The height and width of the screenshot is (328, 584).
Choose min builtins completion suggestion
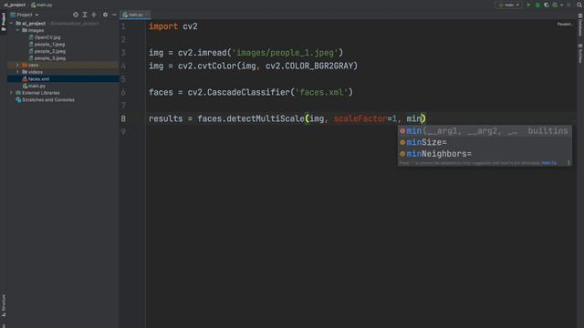click(x=485, y=131)
